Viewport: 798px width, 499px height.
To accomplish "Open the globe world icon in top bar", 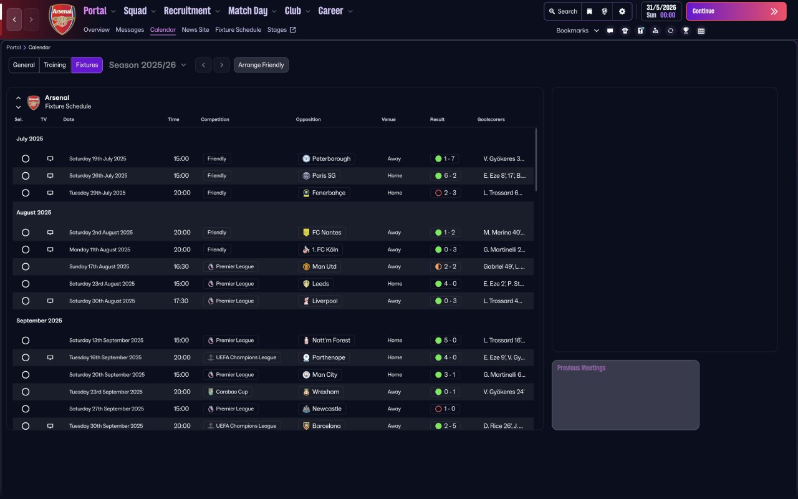I will point(605,11).
